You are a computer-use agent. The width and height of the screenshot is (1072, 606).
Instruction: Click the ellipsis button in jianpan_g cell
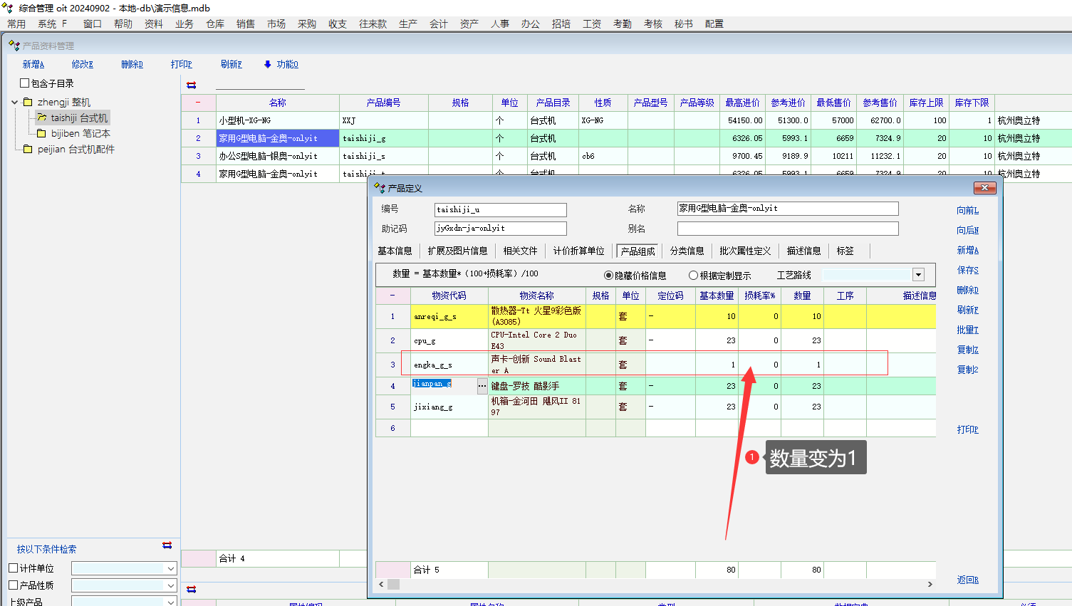482,386
